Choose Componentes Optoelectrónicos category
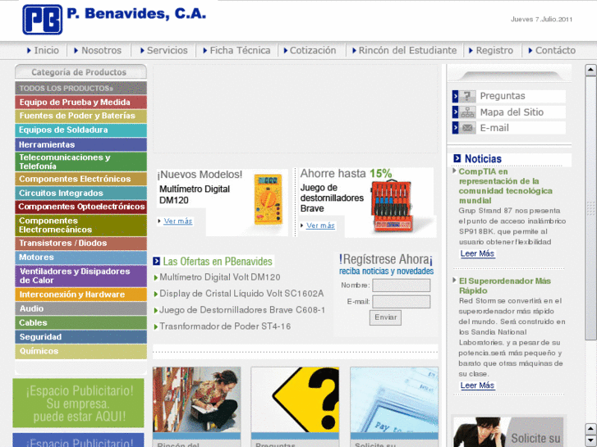 pyautogui.click(x=80, y=207)
